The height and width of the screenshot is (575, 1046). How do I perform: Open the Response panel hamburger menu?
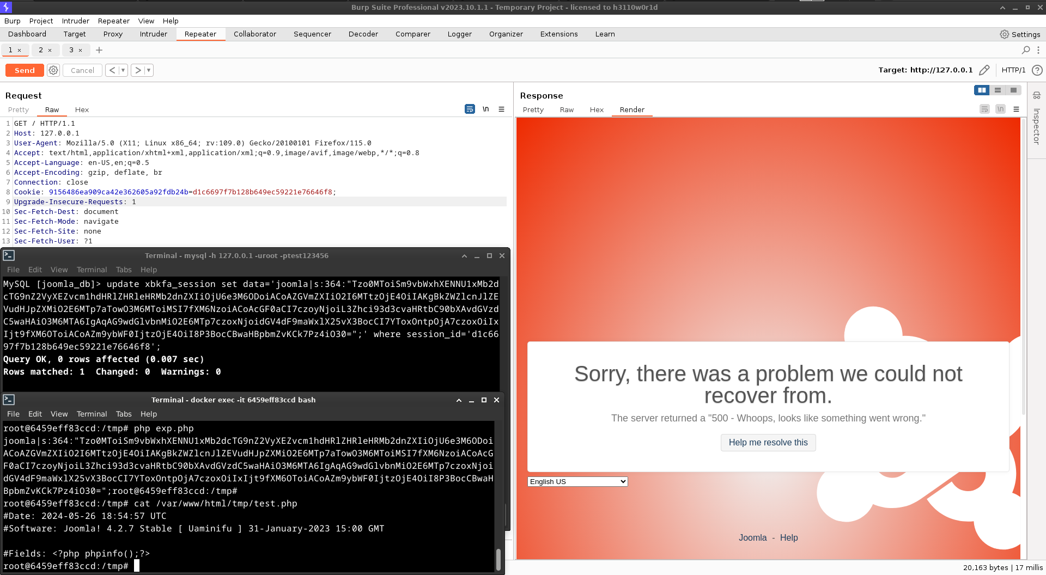tap(1016, 109)
